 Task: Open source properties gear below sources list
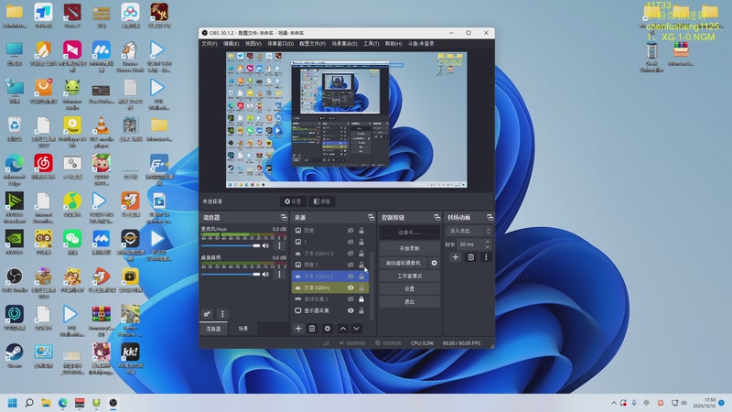327,328
